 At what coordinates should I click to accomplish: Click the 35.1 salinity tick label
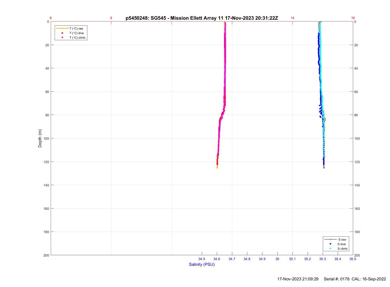292,259
